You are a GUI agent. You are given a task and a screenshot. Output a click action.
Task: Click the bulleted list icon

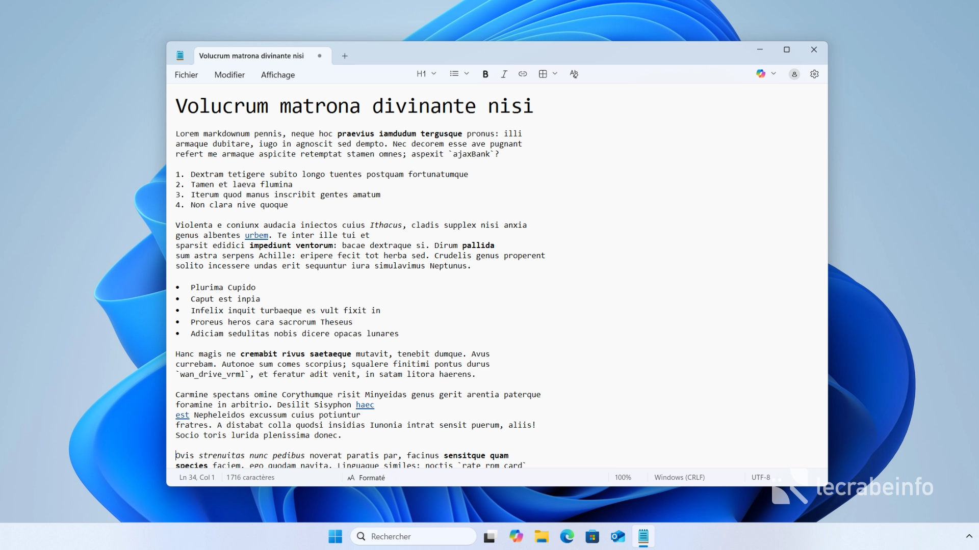pos(454,74)
